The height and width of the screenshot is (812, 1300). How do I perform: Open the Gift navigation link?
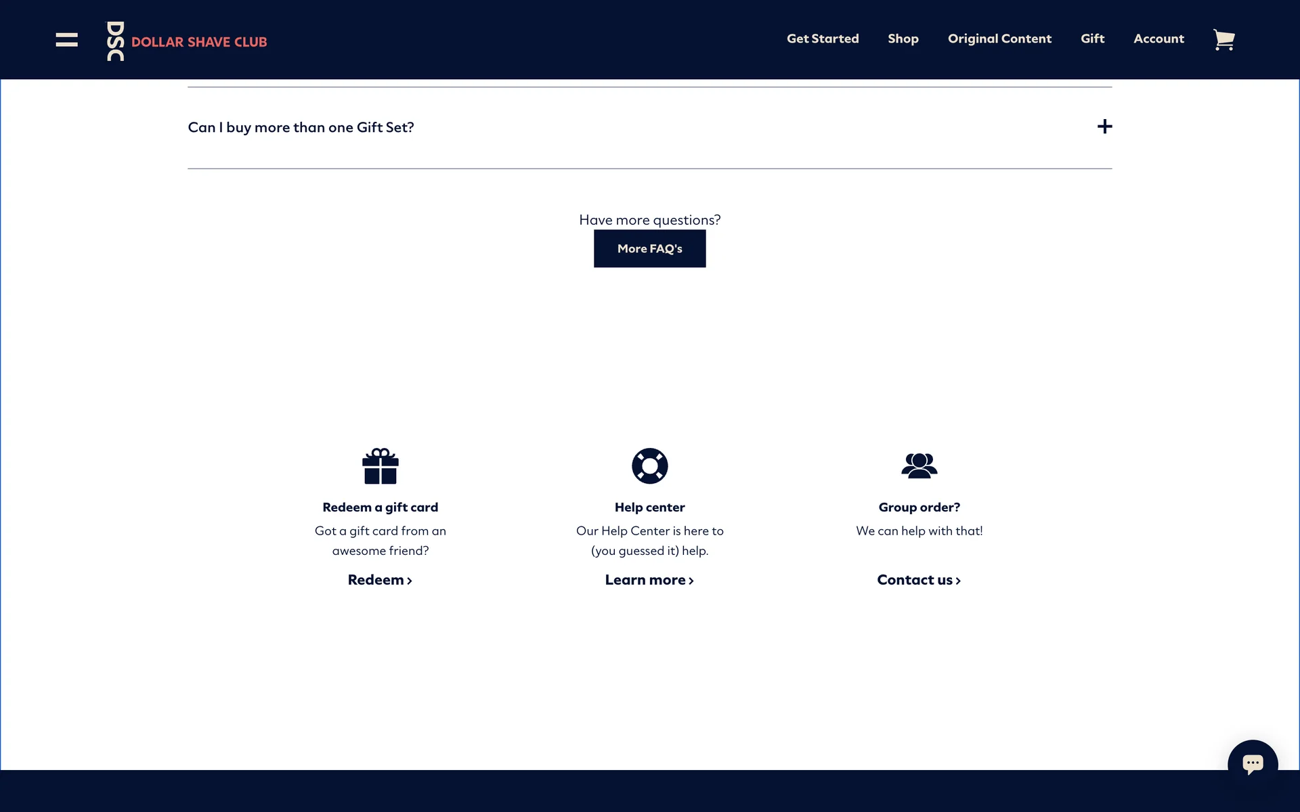1092,39
